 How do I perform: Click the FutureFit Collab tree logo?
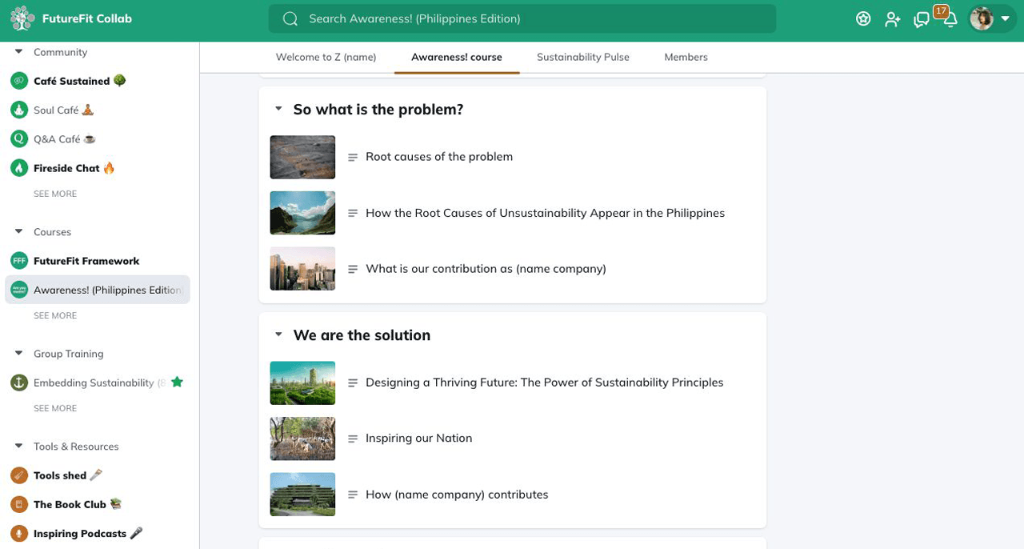(x=22, y=18)
